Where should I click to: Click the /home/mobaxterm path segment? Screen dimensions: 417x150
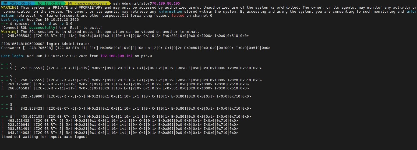(x=90, y=3)
